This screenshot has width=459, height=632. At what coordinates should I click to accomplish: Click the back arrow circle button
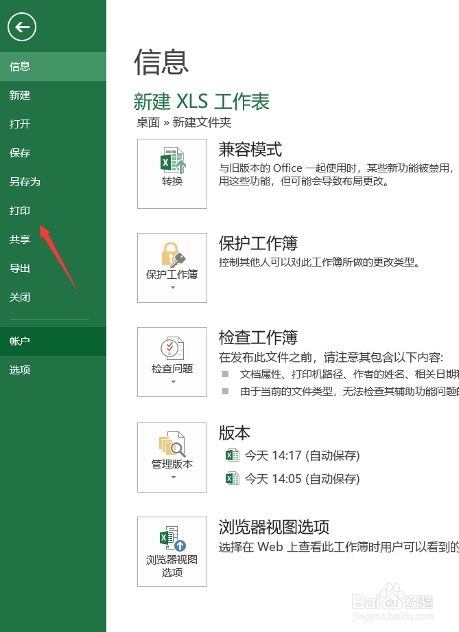22,27
